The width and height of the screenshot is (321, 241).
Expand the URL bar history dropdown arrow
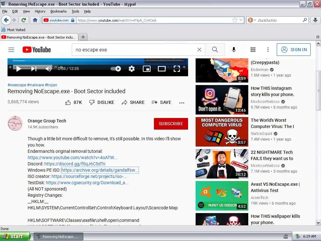[x=241, y=20]
